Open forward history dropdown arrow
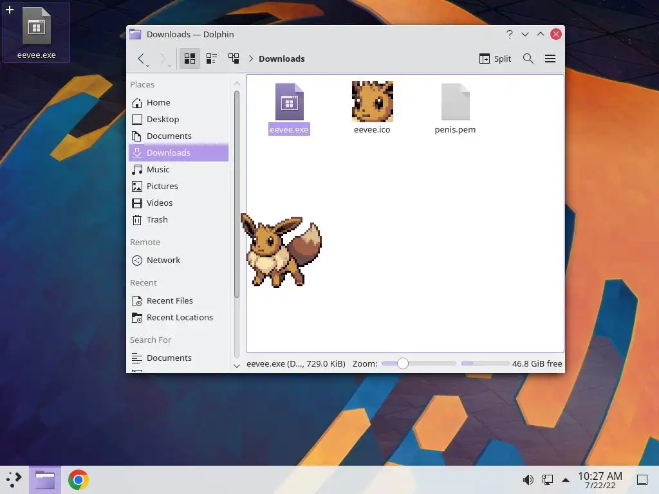659x494 pixels. [169, 66]
